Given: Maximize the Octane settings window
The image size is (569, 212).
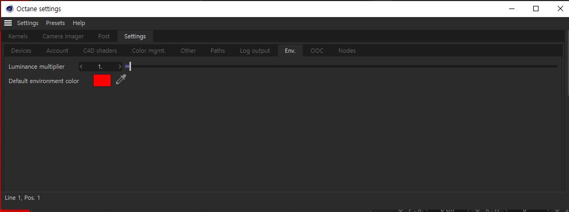Looking at the screenshot, I should 536,9.
